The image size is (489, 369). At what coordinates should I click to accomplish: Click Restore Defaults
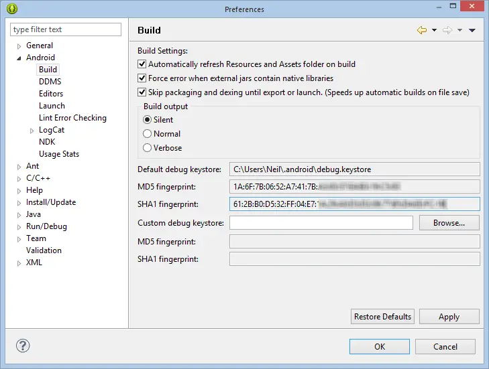click(382, 317)
